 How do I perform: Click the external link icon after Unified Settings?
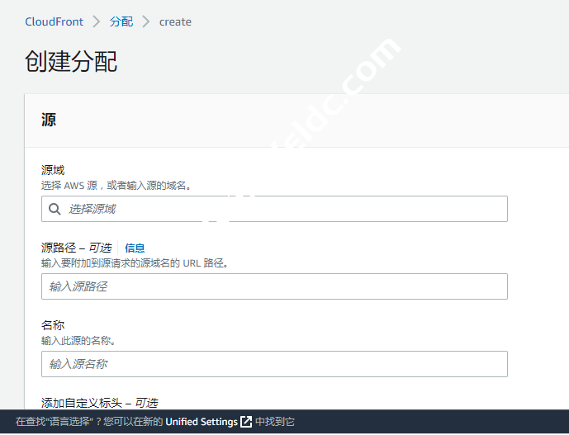pos(246,422)
